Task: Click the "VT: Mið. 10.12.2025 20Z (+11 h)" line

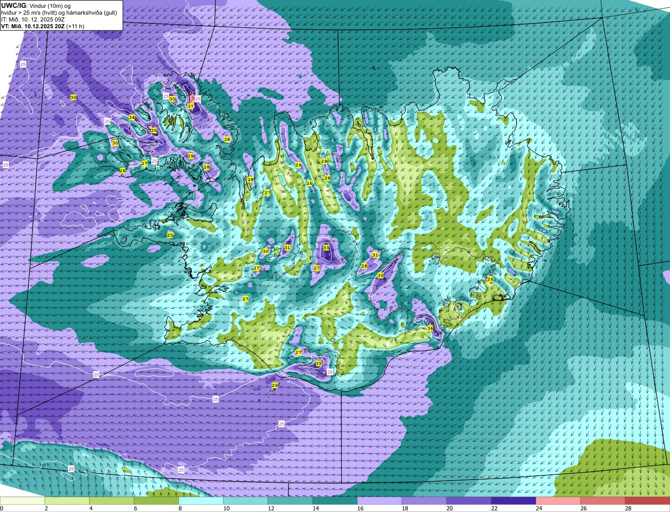Action: click(43, 26)
